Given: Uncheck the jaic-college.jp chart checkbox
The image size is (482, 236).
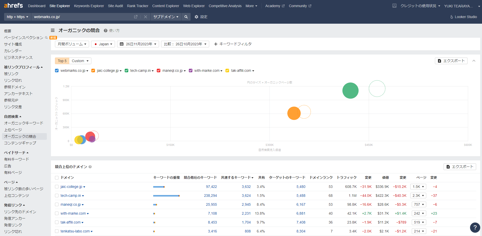Looking at the screenshot, I should point(93,71).
